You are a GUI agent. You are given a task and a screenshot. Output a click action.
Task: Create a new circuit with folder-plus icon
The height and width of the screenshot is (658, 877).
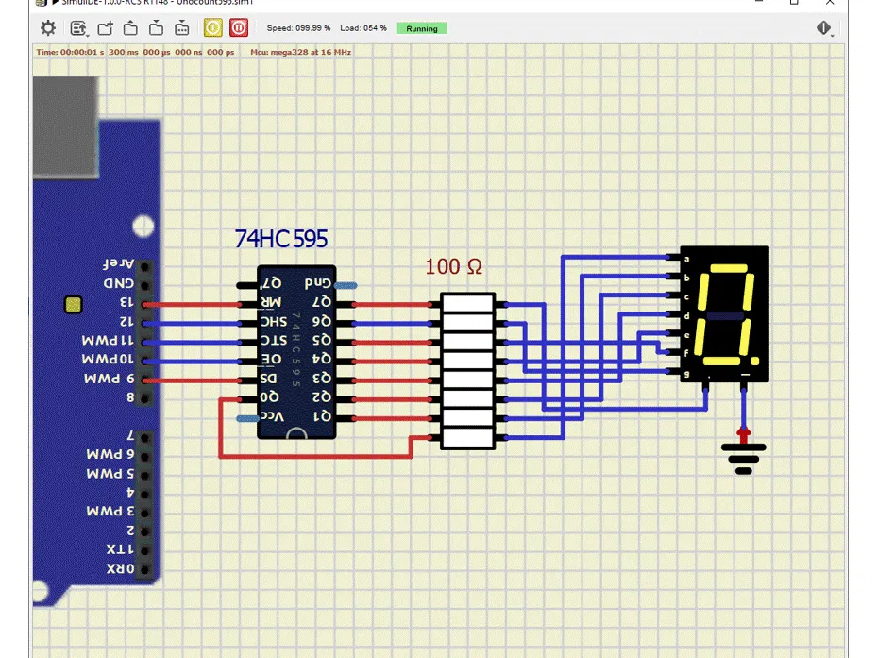105,28
